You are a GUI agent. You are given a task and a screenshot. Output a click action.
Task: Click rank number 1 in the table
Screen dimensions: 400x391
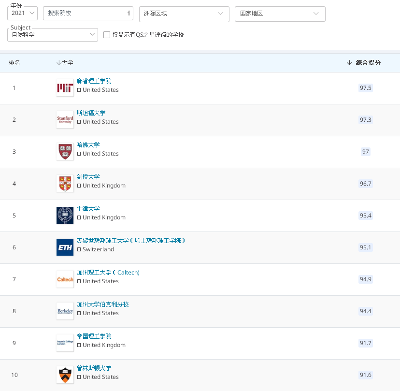coord(14,88)
